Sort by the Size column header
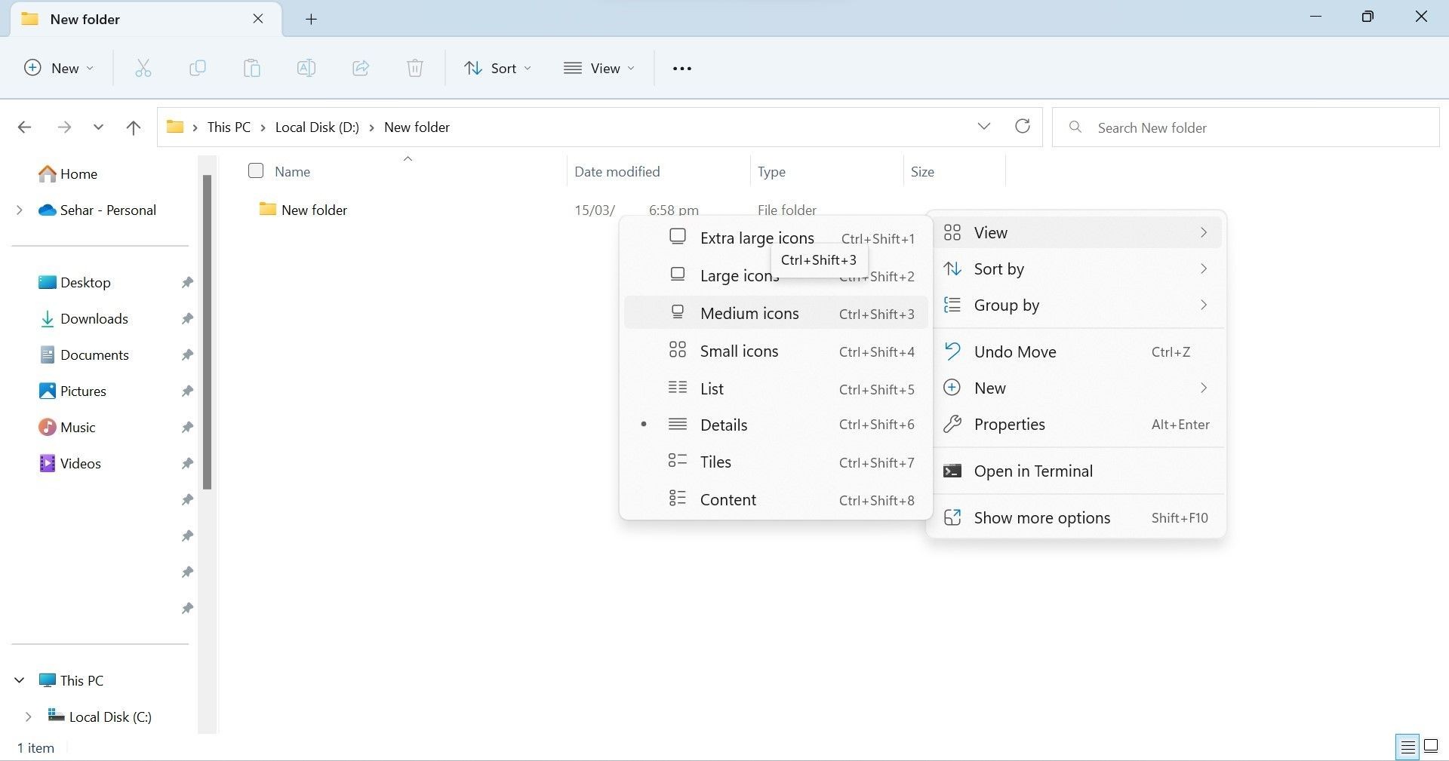Screen dimensions: 1449x761 tap(954, 171)
